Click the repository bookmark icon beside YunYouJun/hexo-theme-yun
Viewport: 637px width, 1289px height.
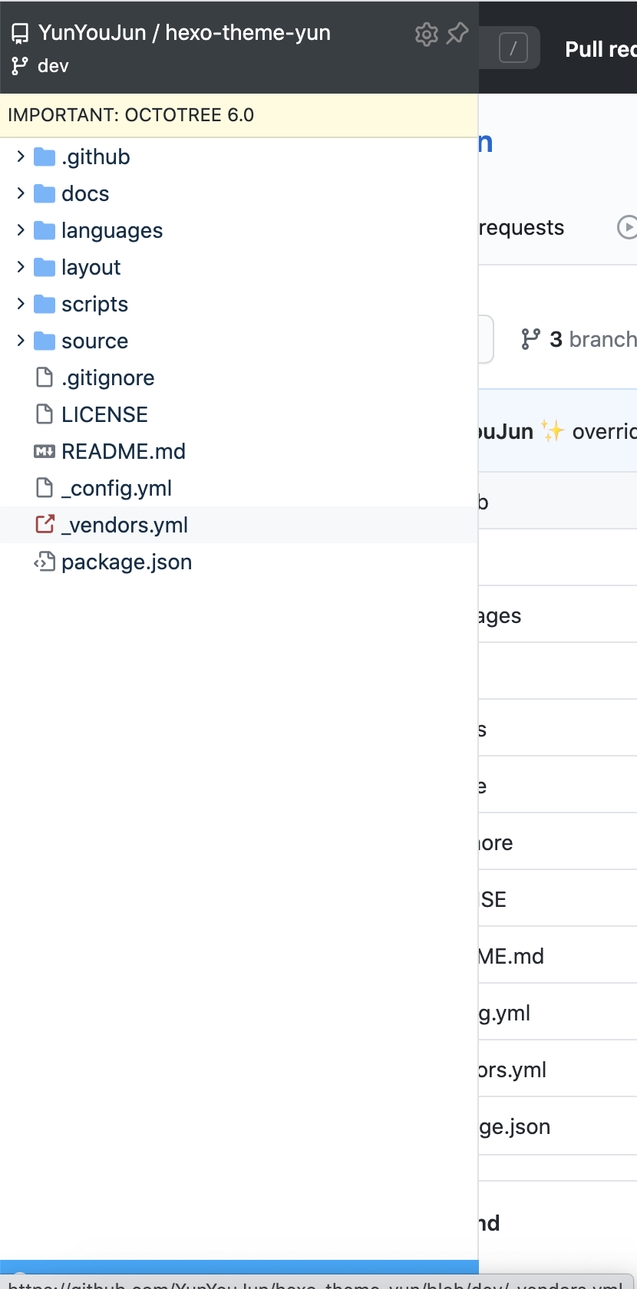click(19, 33)
